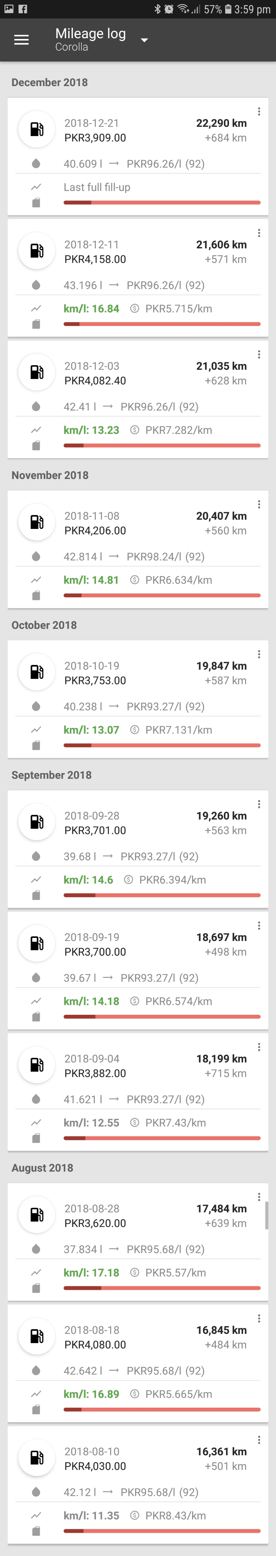The width and height of the screenshot is (276, 1556).
Task: Tap the trend chart icon beside km/l: 13.23
Action: (x=36, y=430)
